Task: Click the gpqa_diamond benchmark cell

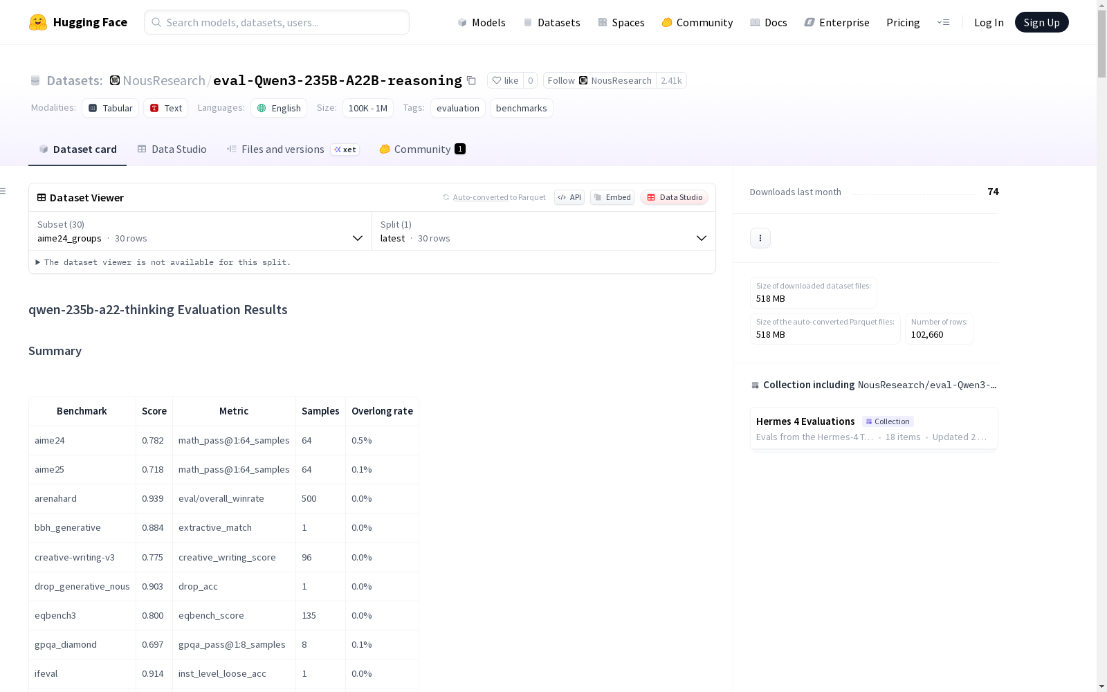Action: point(82,644)
